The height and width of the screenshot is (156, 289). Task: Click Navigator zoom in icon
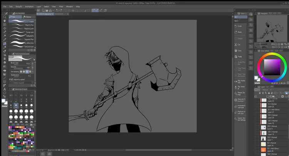[x=279, y=44]
